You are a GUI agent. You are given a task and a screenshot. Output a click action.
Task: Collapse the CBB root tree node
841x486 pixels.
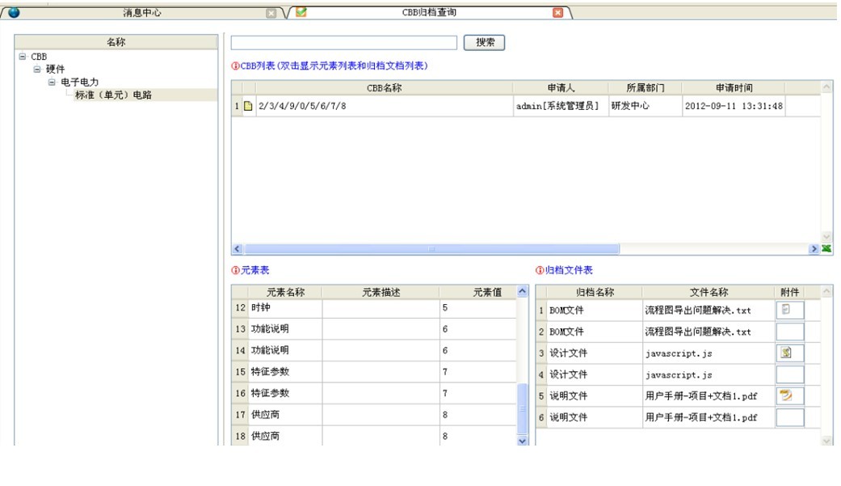coord(23,57)
